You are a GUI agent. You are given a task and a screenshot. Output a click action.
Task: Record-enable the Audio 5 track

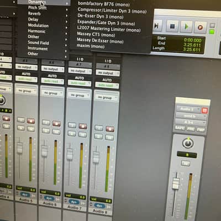coord(31,120)
